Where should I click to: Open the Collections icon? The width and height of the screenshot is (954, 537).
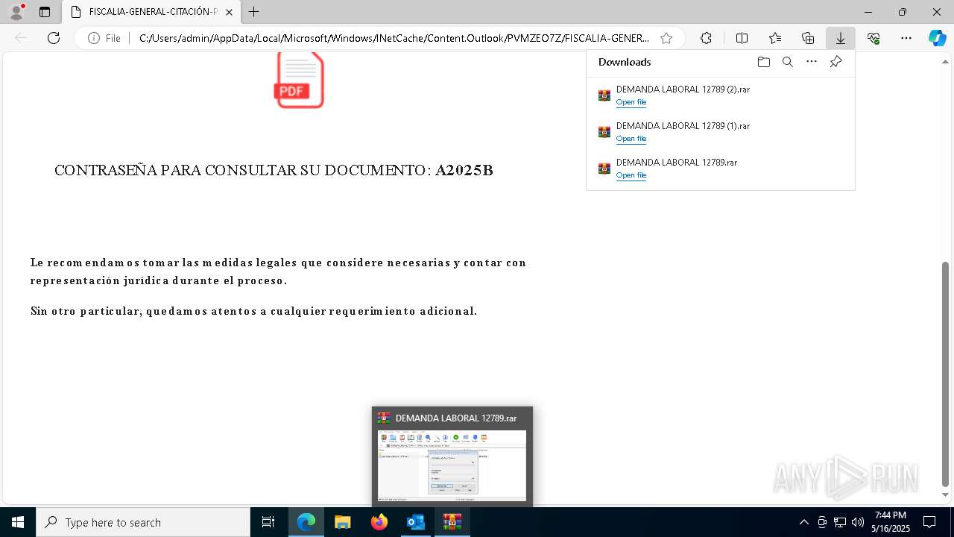[x=808, y=38]
